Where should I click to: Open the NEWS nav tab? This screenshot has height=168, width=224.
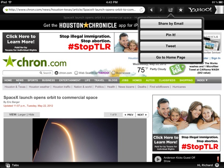[20, 80]
